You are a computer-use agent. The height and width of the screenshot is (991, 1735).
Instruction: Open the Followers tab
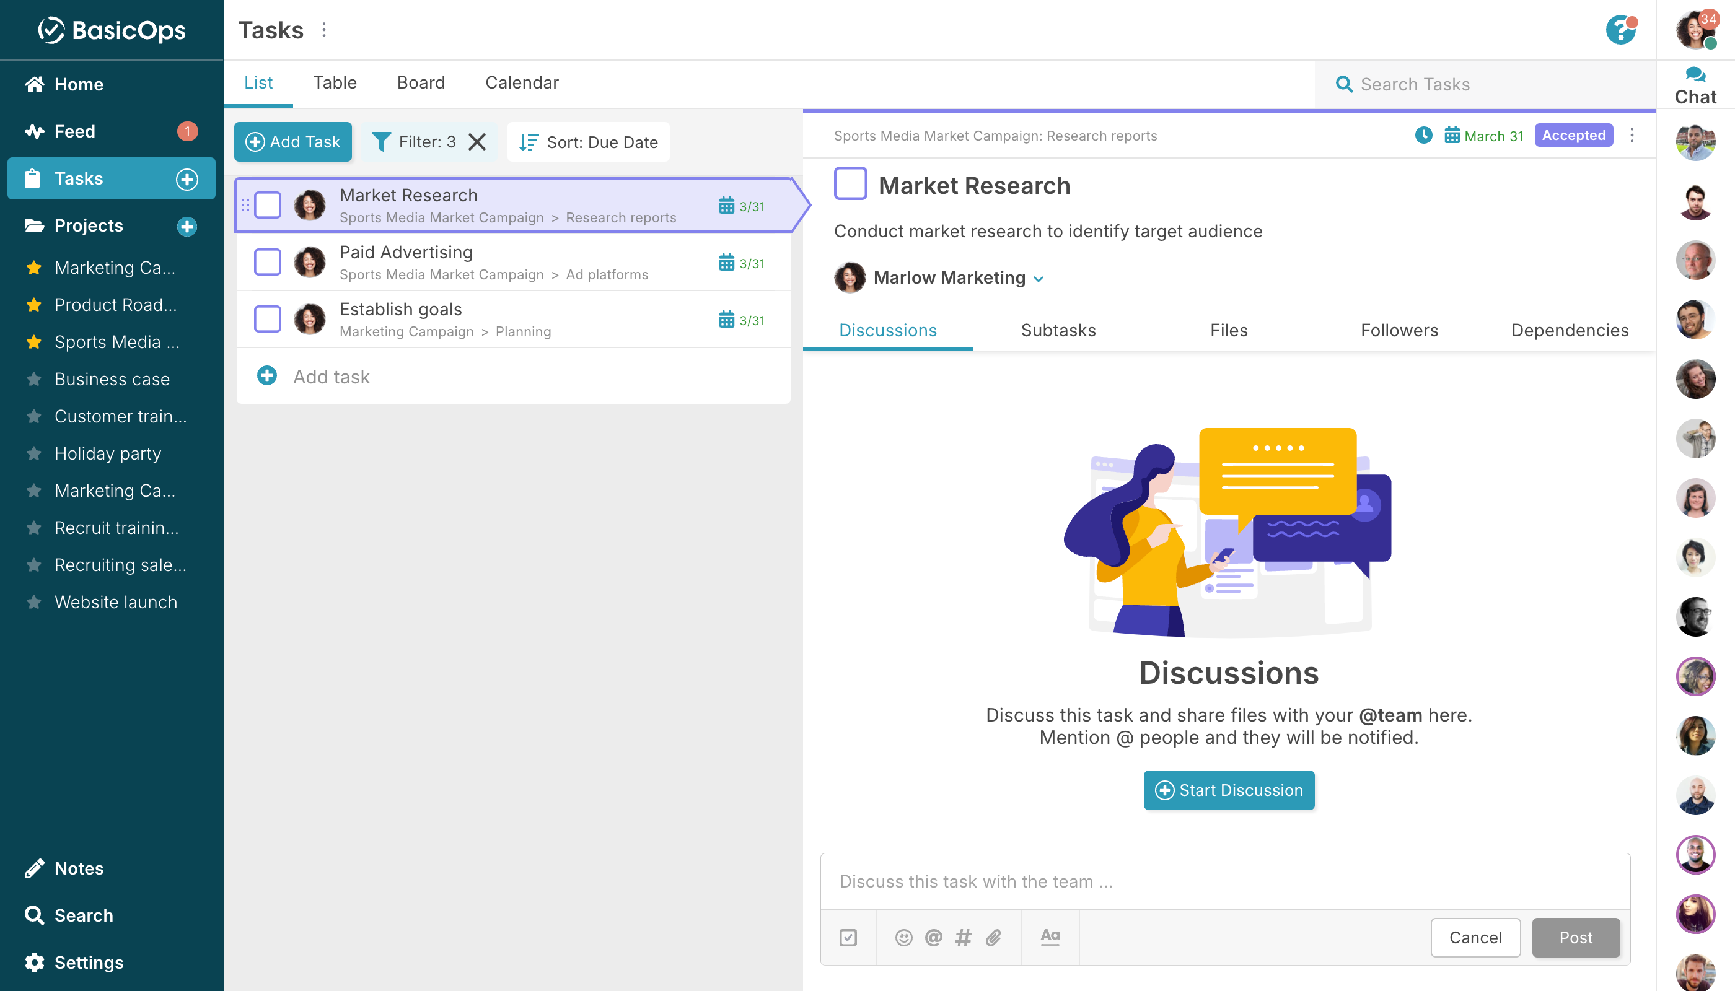[x=1399, y=330]
